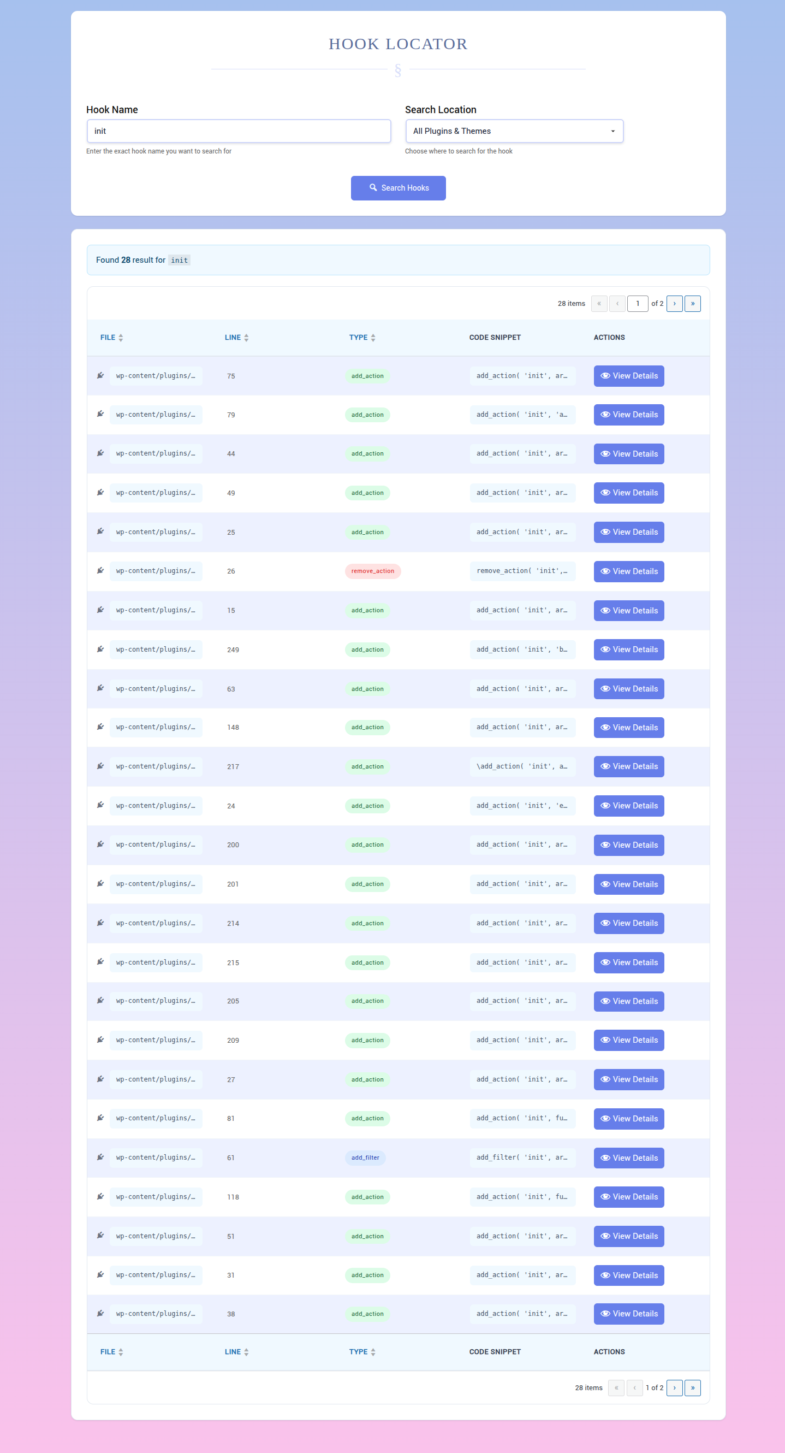The image size is (785, 1453).
Task: Click the plugin icon beside the remove_action row
Action: (x=100, y=571)
